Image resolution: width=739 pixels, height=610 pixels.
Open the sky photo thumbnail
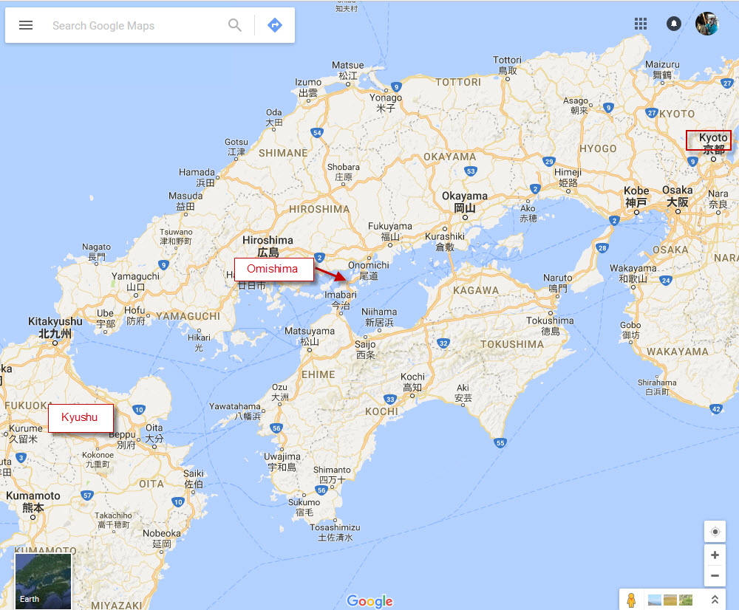point(654,600)
